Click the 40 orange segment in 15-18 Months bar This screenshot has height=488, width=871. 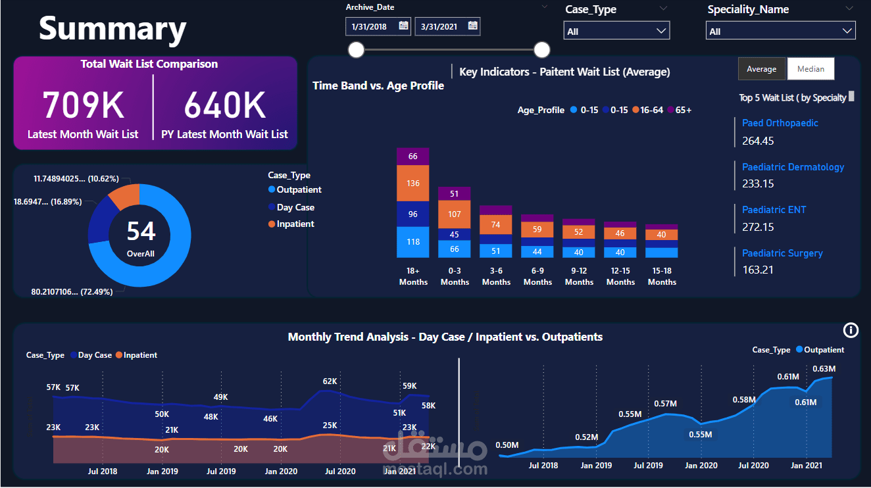(662, 235)
